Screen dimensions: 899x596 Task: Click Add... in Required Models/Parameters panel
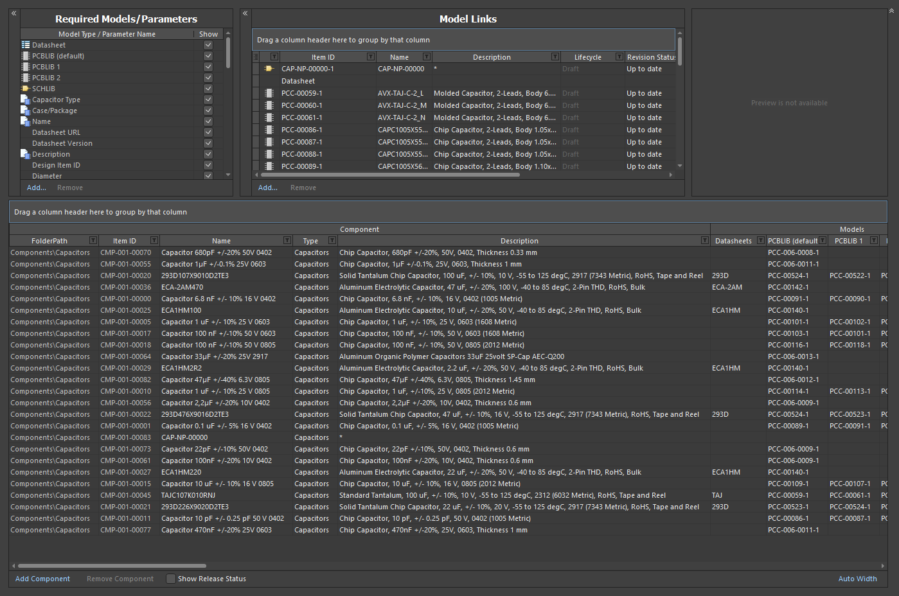point(37,188)
